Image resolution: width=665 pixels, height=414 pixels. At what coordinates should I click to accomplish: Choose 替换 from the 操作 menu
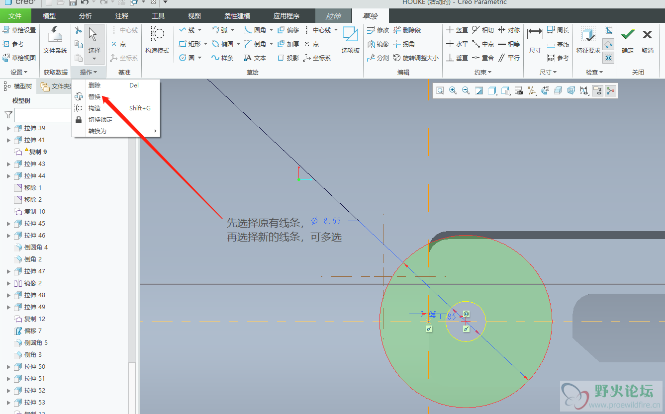coord(95,96)
